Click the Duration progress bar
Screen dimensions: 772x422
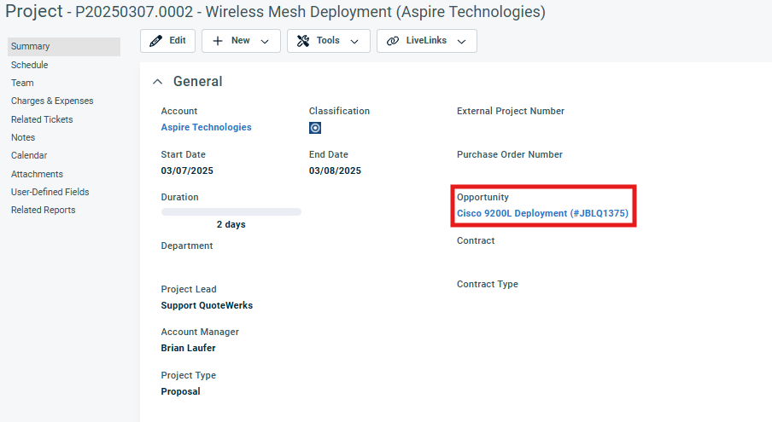[x=231, y=211]
